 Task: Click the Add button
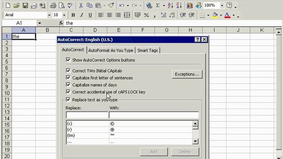[x=154, y=152]
